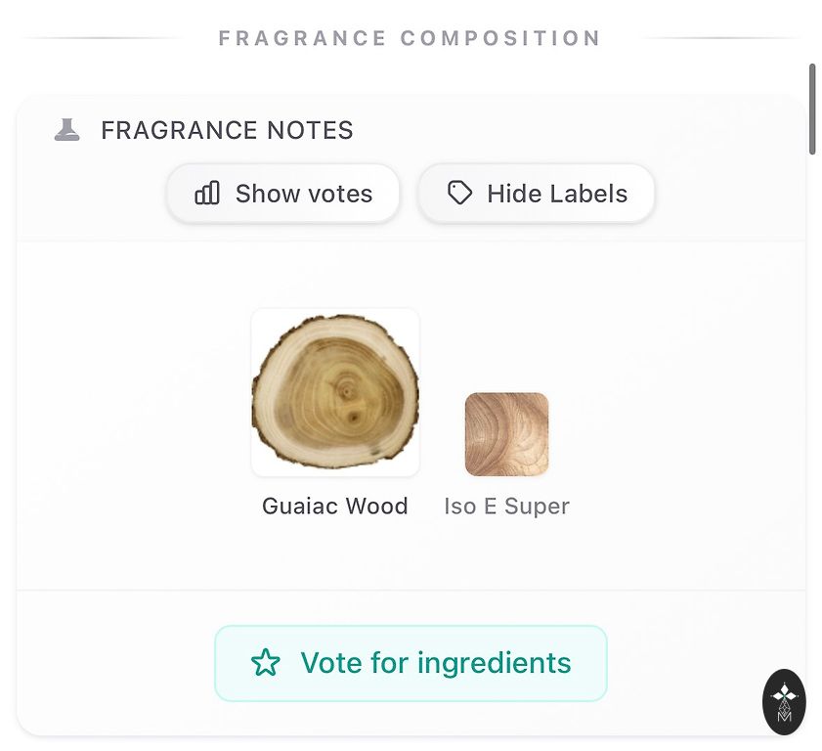Click the "Vote for ingredients" text
This screenshot has height=751, width=822.
tap(436, 663)
